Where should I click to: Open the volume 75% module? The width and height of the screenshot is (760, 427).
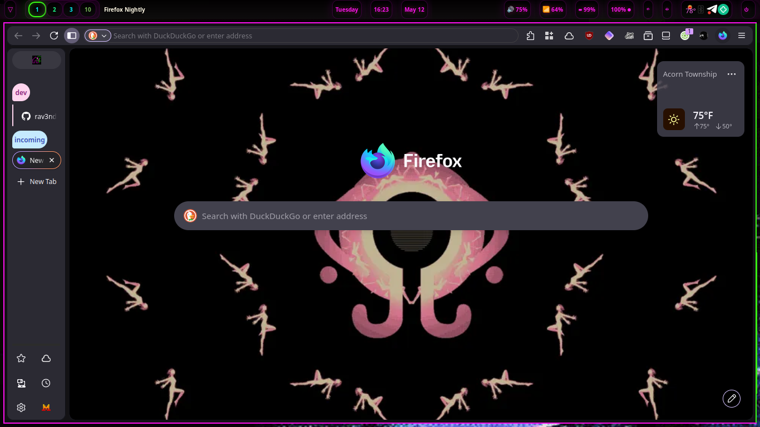(517, 9)
